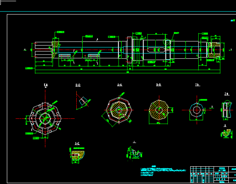Click the T direction view label
This screenshot has width=236, height=184.
point(197,85)
